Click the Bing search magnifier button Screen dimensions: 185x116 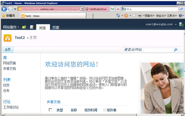(x=181, y=9)
